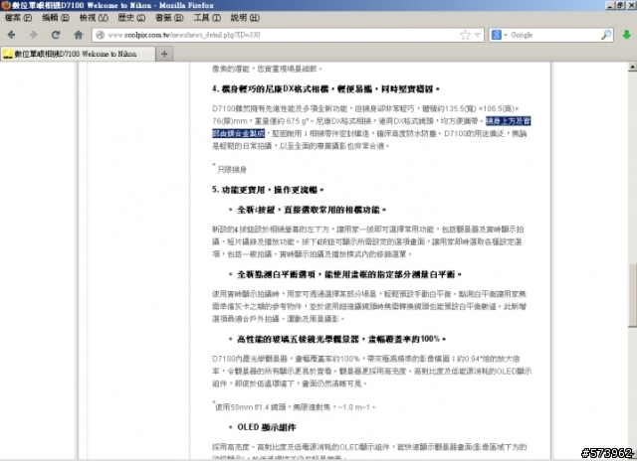Click the heading '4. 機身輕巧的尼康DX格式相機'
Image resolution: width=637 pixels, height=461 pixels.
coord(325,88)
